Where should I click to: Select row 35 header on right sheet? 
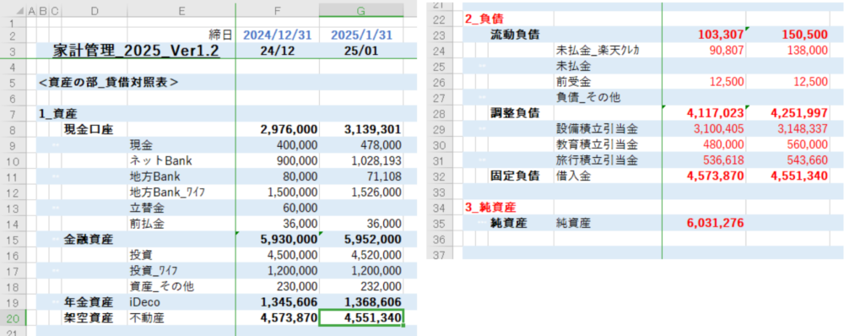pos(444,223)
